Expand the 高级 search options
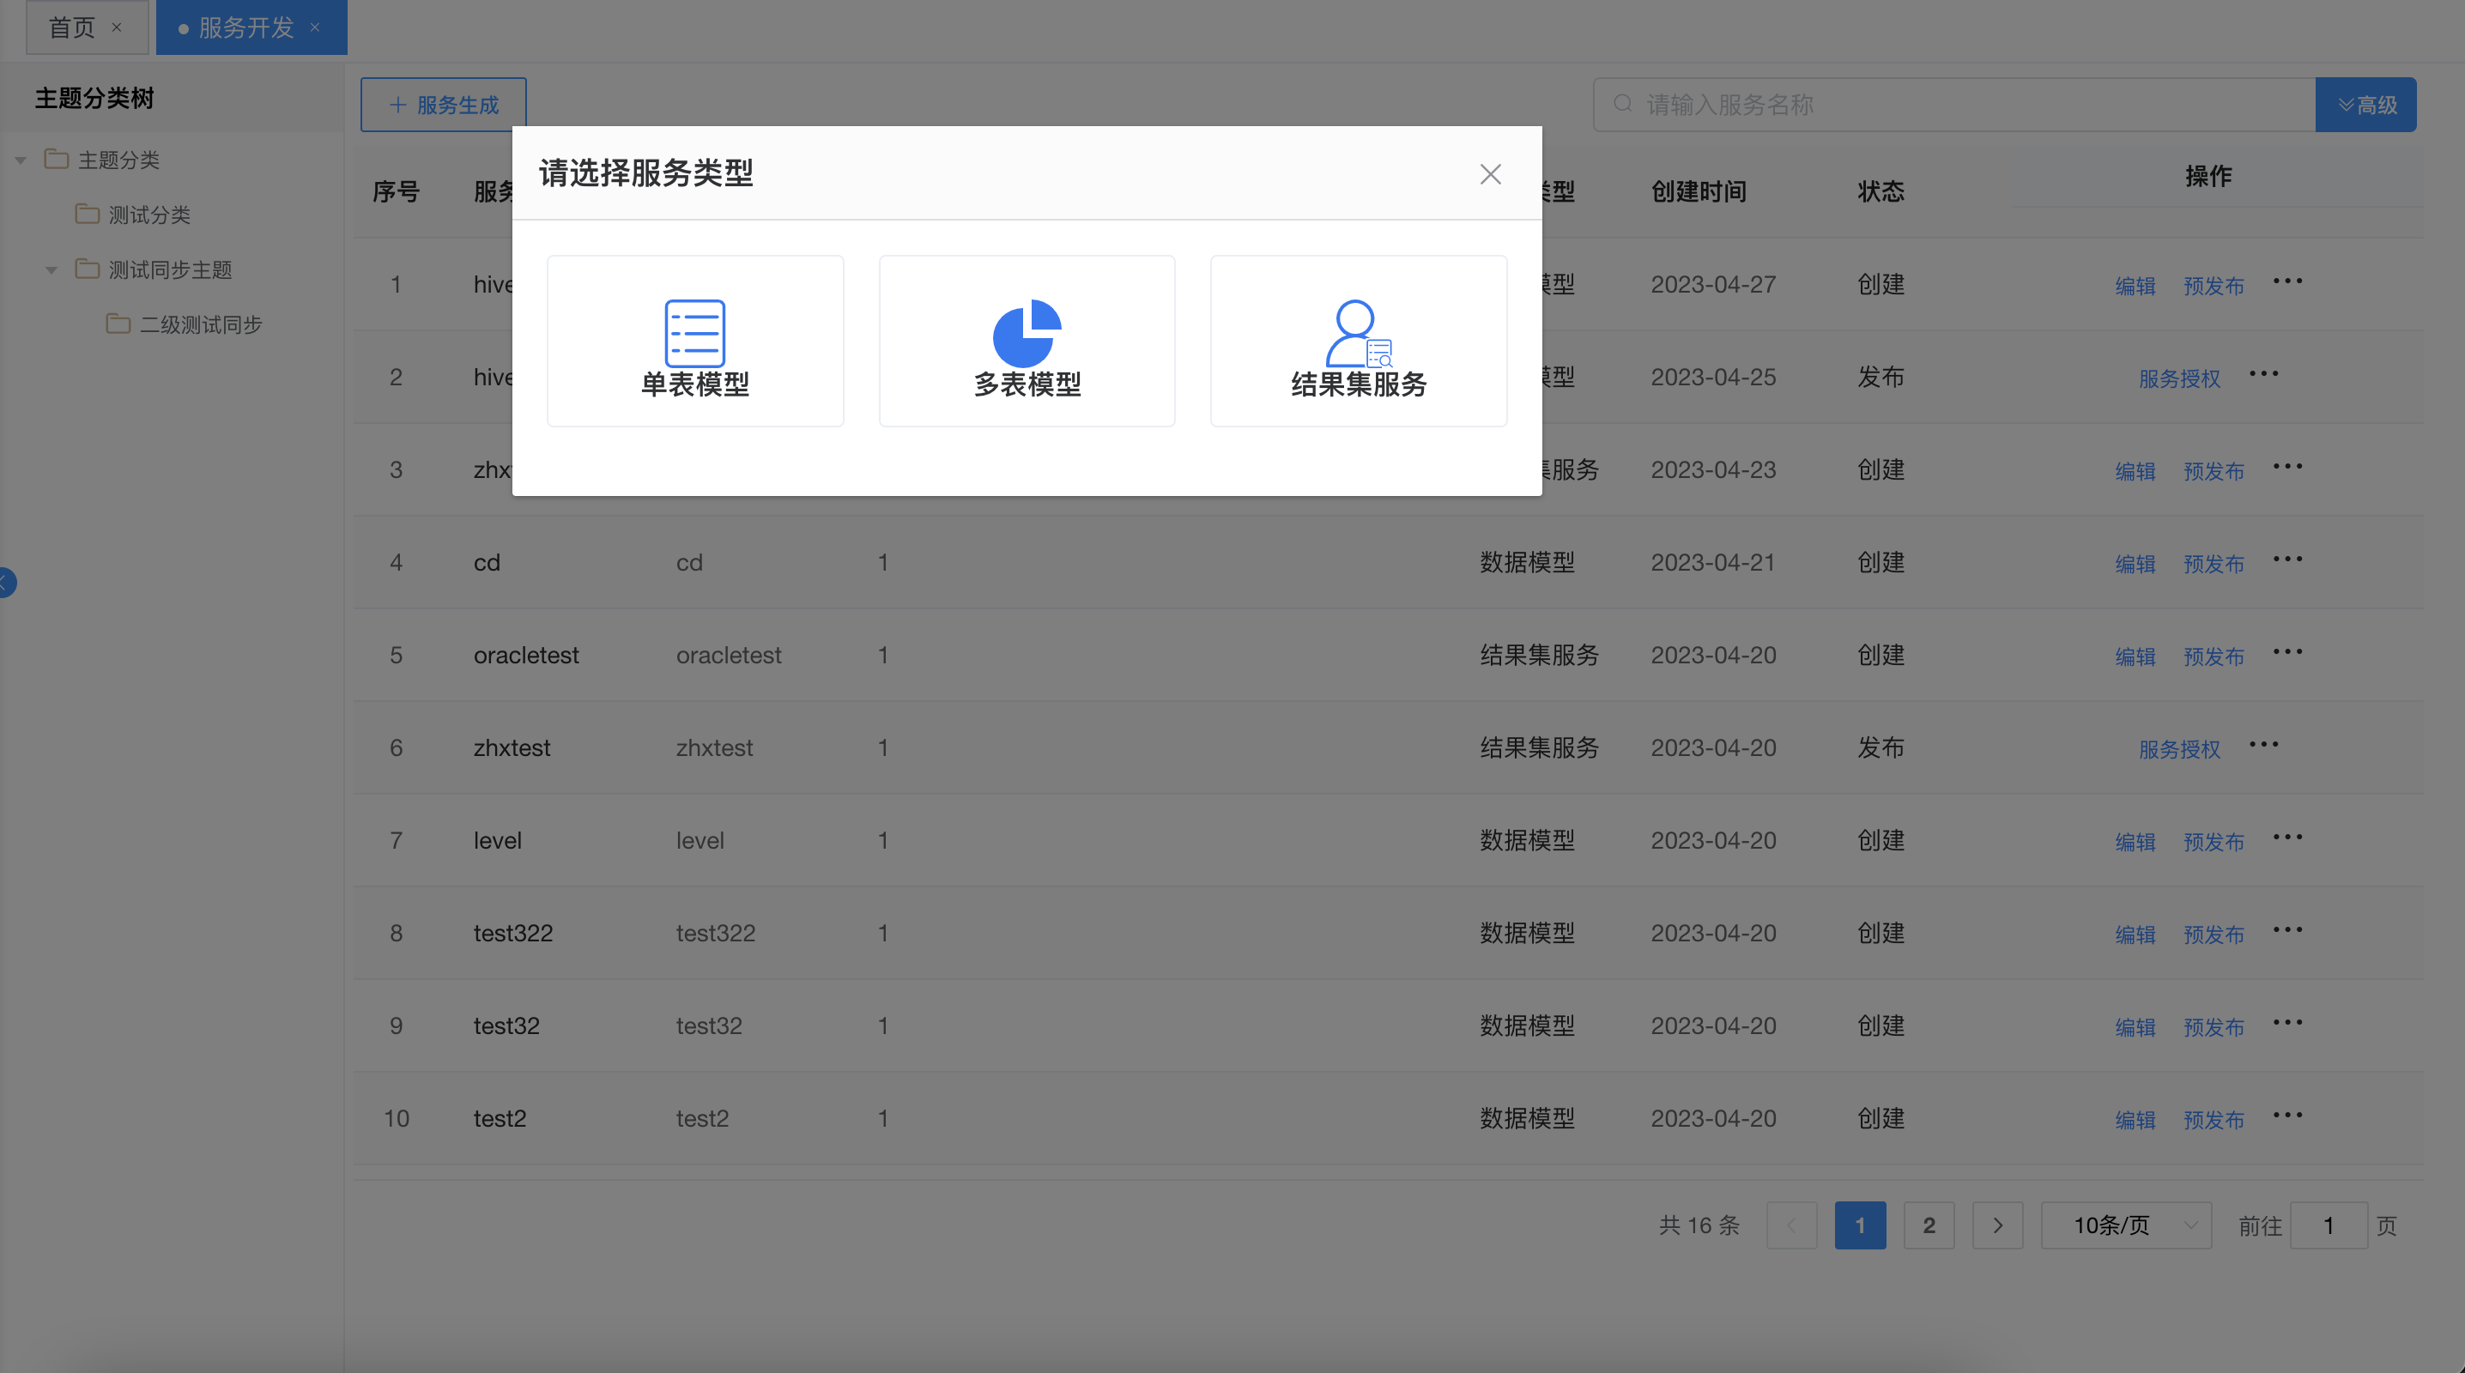This screenshot has height=1373, width=2465. pos(2365,105)
